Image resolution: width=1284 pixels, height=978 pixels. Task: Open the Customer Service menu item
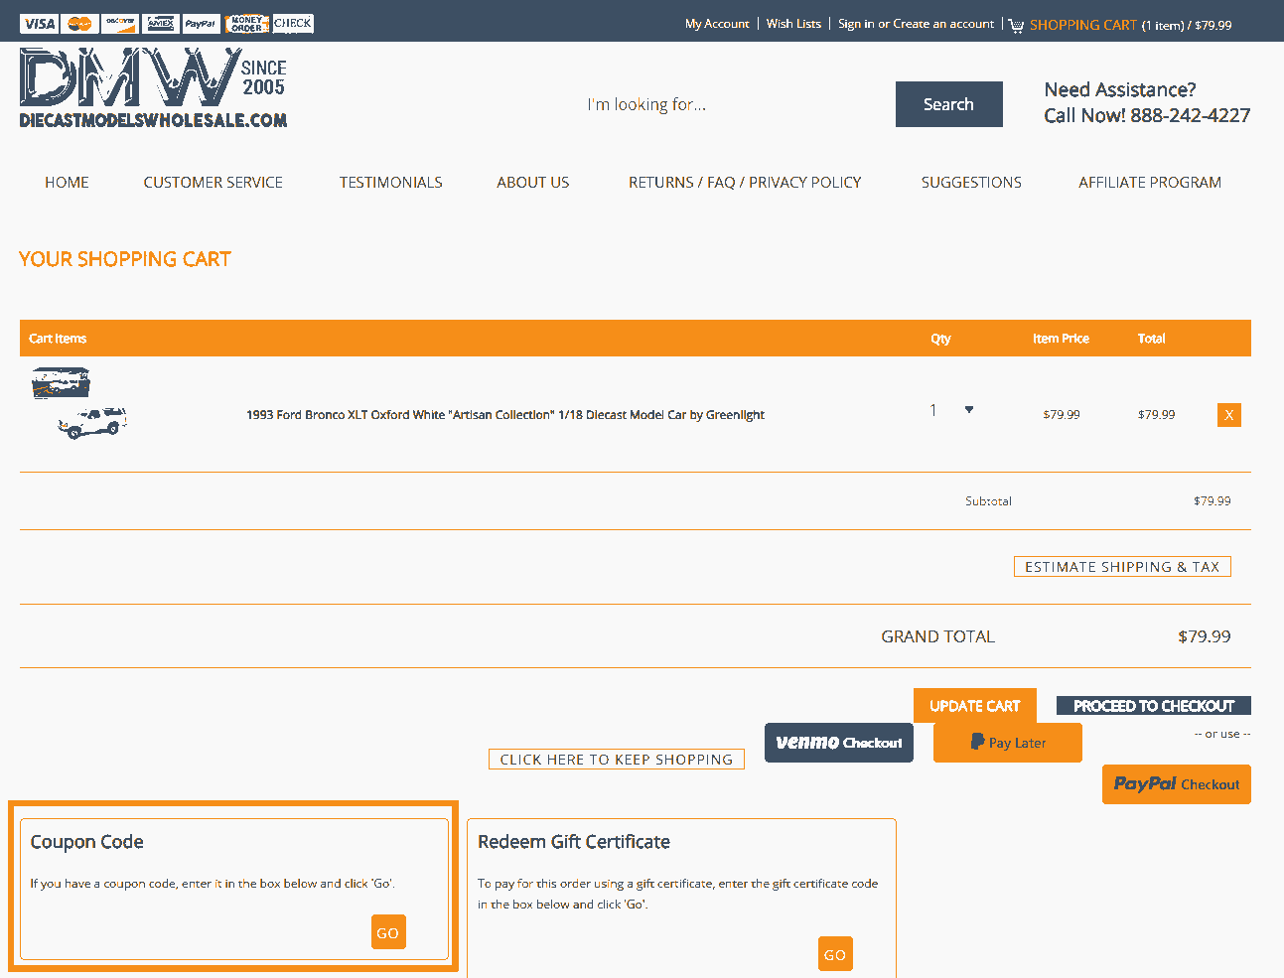213,183
